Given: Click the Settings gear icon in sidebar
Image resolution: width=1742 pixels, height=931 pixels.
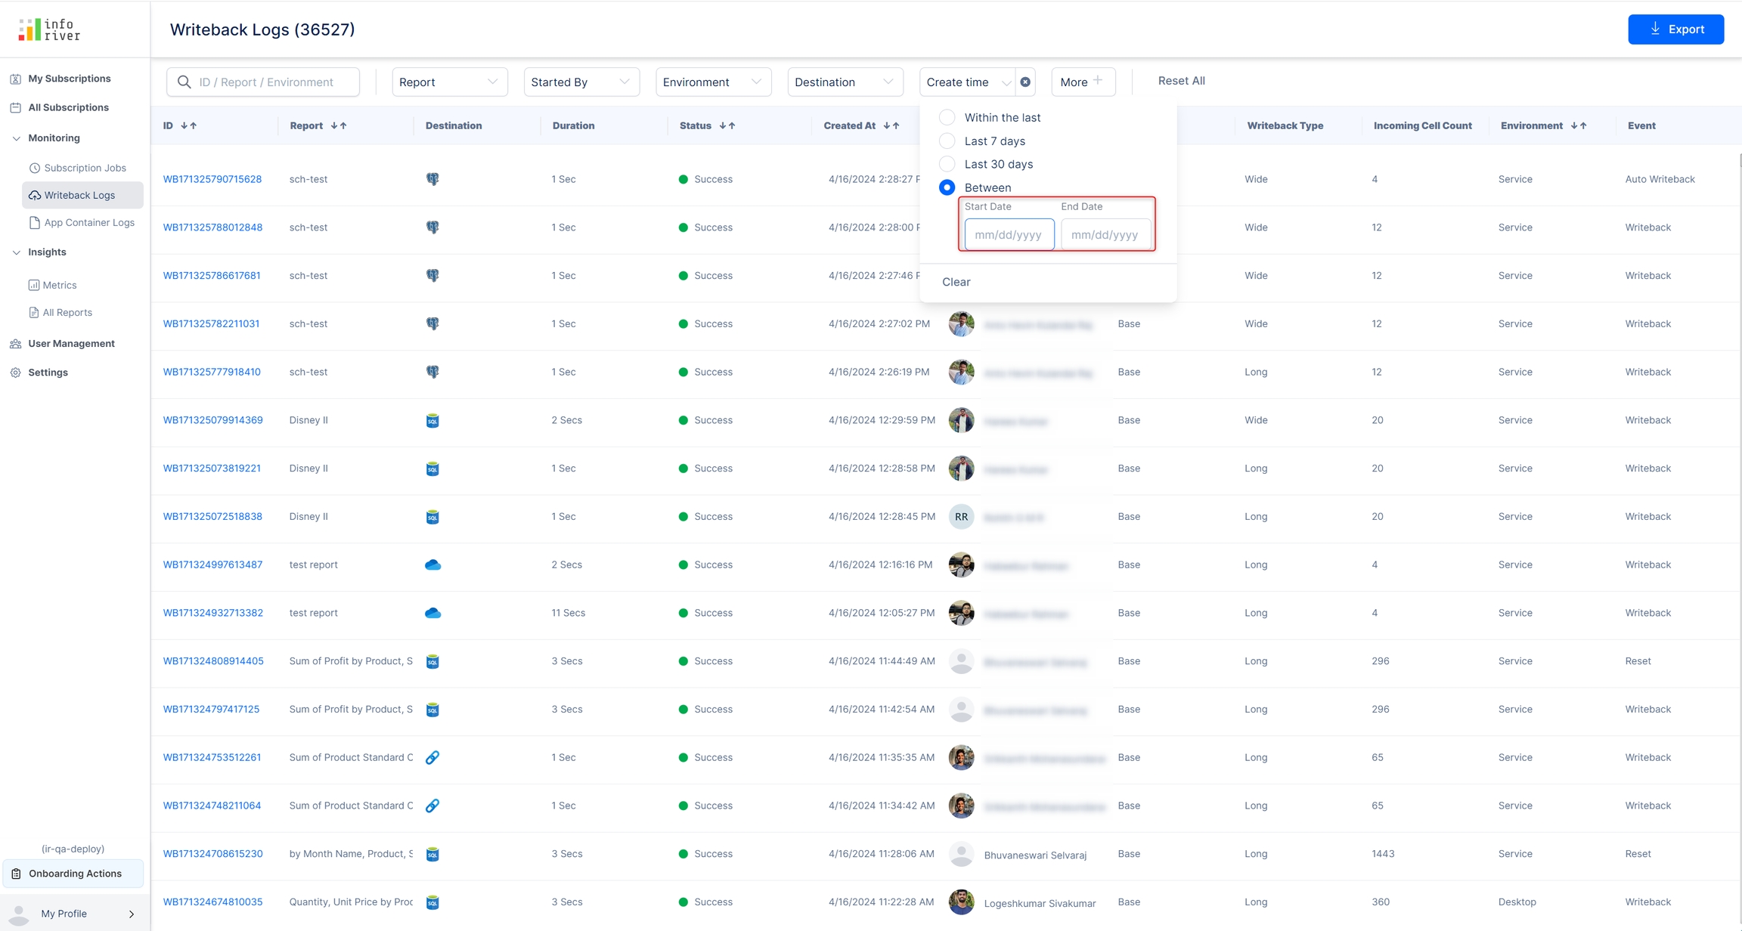Looking at the screenshot, I should click(x=16, y=373).
